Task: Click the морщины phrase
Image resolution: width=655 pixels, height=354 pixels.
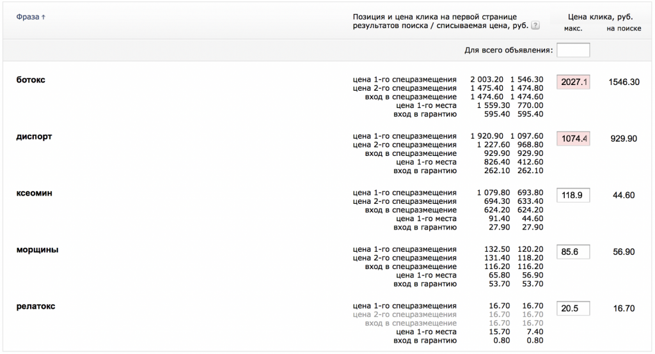Action: (37, 249)
